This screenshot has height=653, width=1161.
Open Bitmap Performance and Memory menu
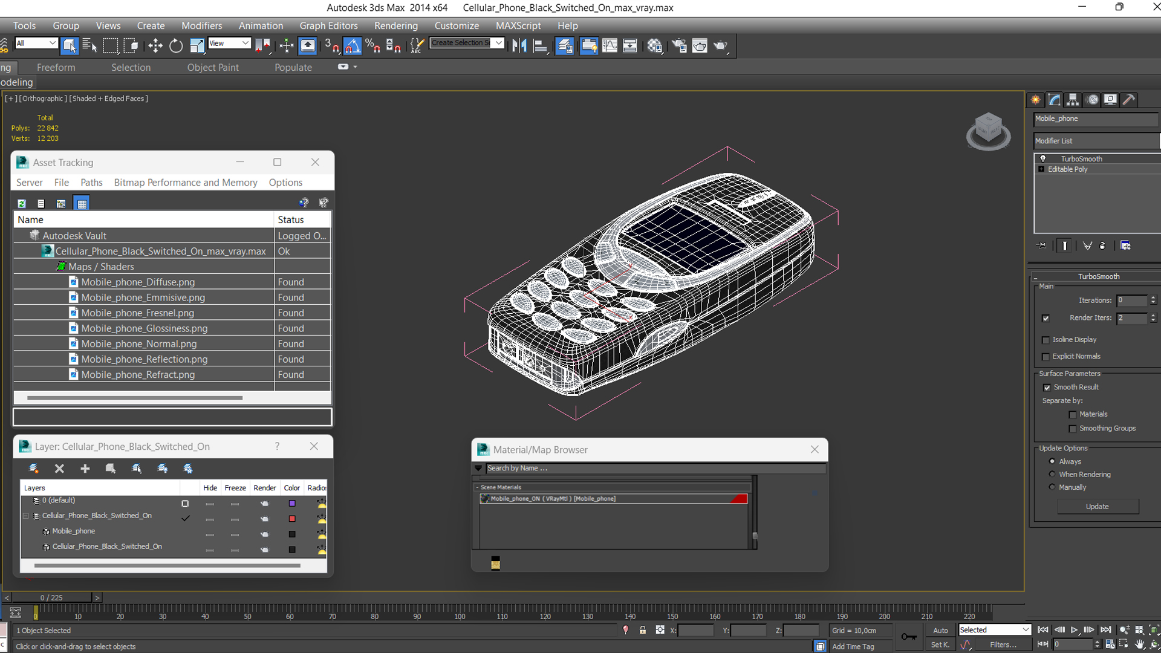point(186,183)
